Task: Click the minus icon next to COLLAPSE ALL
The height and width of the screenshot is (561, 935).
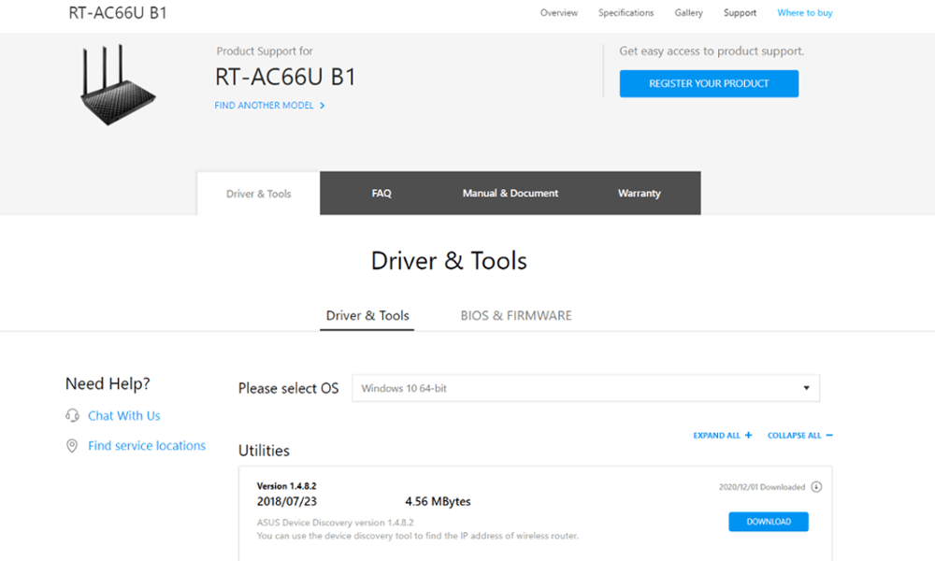Action: (828, 435)
